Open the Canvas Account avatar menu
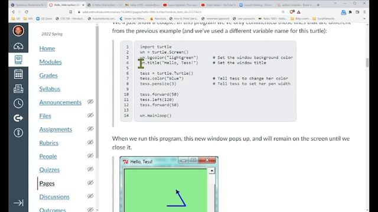 [x=18, y=31]
